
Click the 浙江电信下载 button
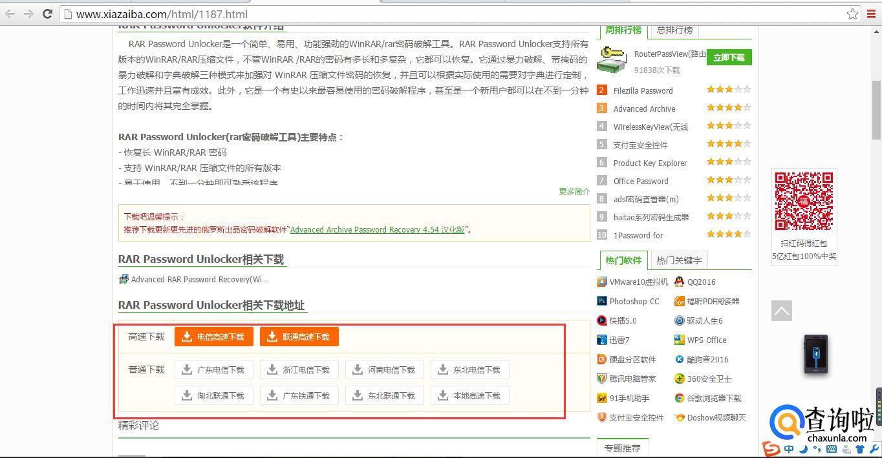pos(299,370)
